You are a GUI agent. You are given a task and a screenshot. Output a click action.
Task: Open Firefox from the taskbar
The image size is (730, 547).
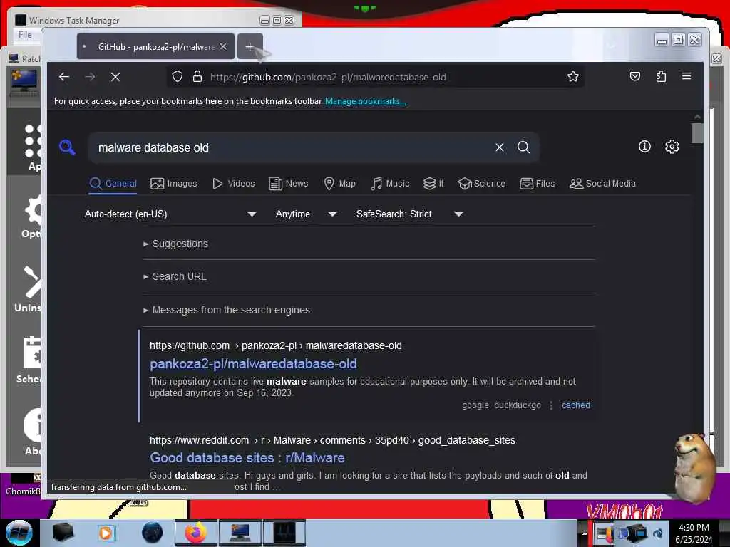point(196,533)
